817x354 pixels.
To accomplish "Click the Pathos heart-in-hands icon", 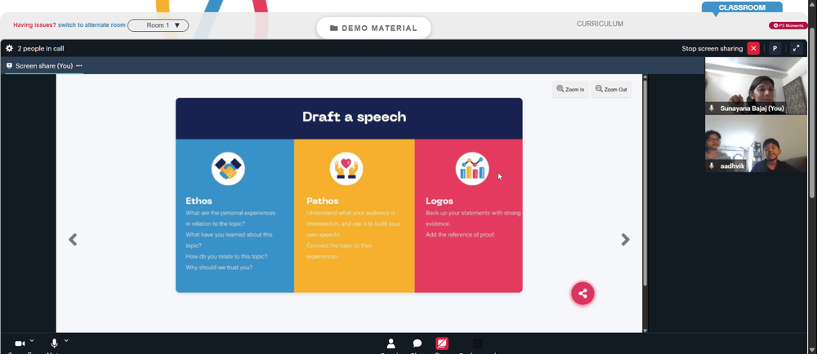I will [346, 169].
